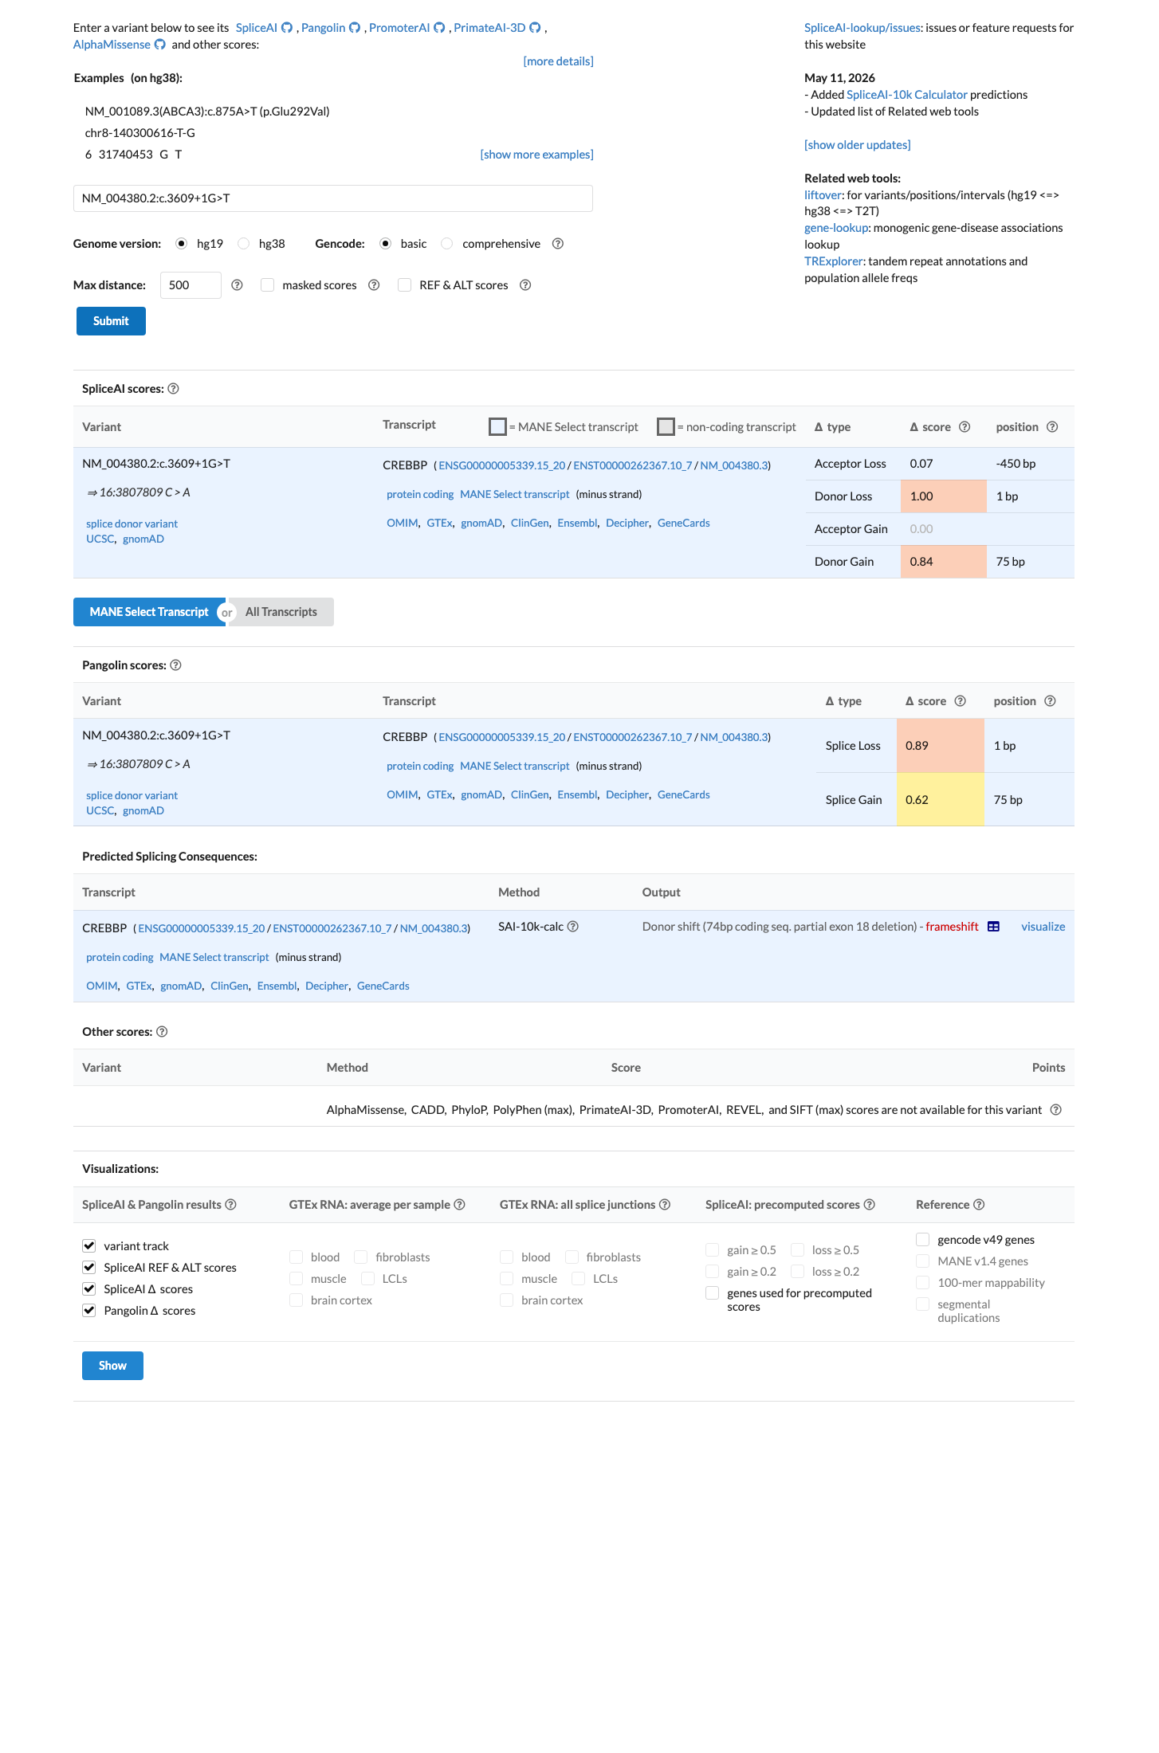The image size is (1159, 1753).
Task: Open the gene-lookup link
Action: point(836,228)
